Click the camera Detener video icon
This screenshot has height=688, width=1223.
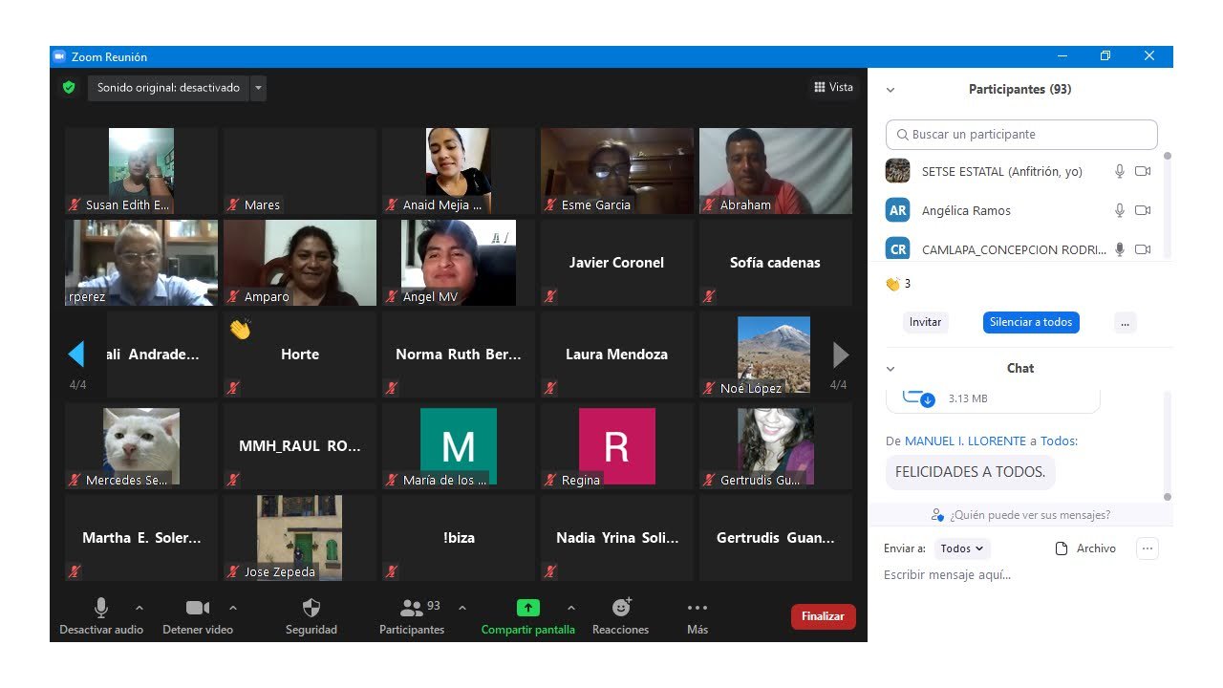point(198,608)
